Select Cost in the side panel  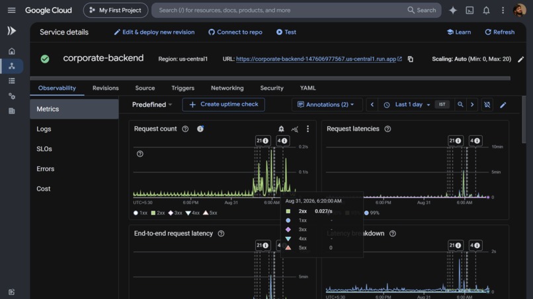click(x=74, y=189)
